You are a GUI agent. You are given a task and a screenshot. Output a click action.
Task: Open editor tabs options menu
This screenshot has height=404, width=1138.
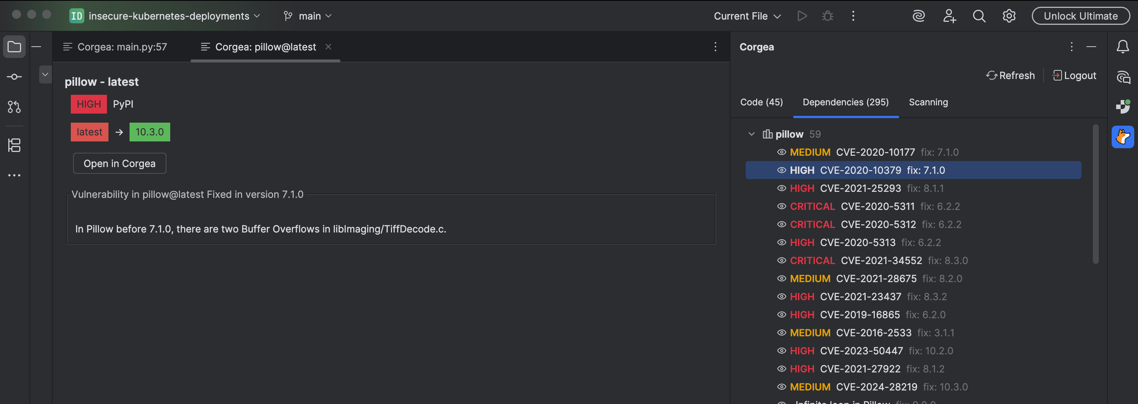click(715, 47)
